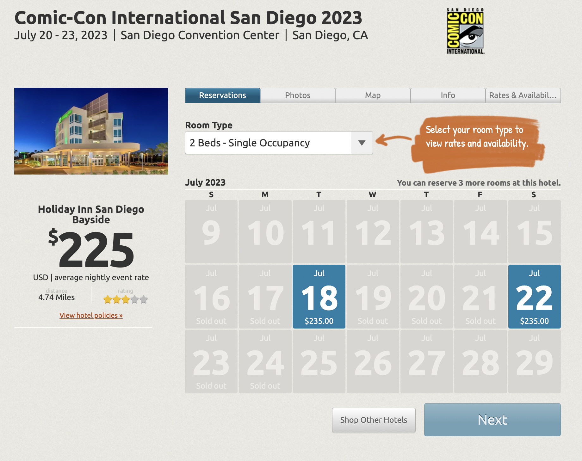
Task: Click the July 27 calendar cell
Action: (426, 361)
